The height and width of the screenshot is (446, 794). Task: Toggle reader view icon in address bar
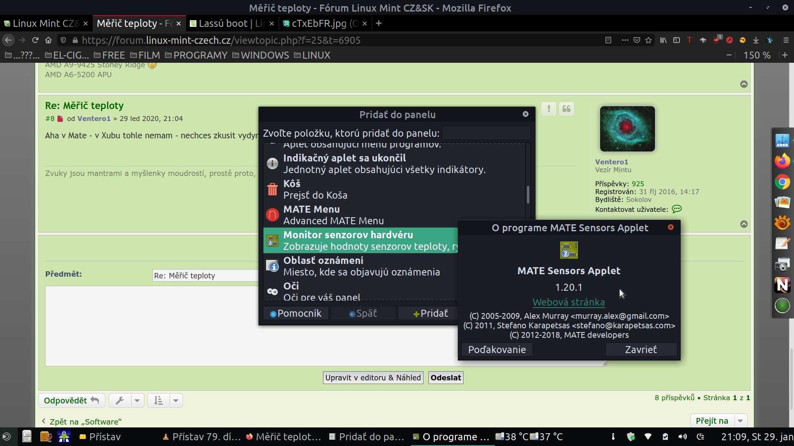coord(608,40)
